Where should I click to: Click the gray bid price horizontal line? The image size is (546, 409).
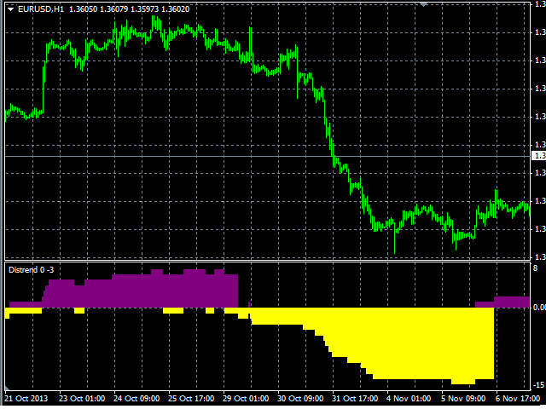pyautogui.click(x=267, y=157)
